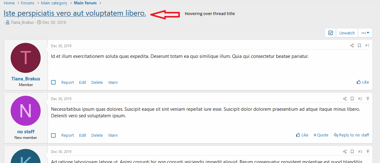Open the three-dot more options dropdown
The width and height of the screenshot is (380, 163).
(365, 33)
